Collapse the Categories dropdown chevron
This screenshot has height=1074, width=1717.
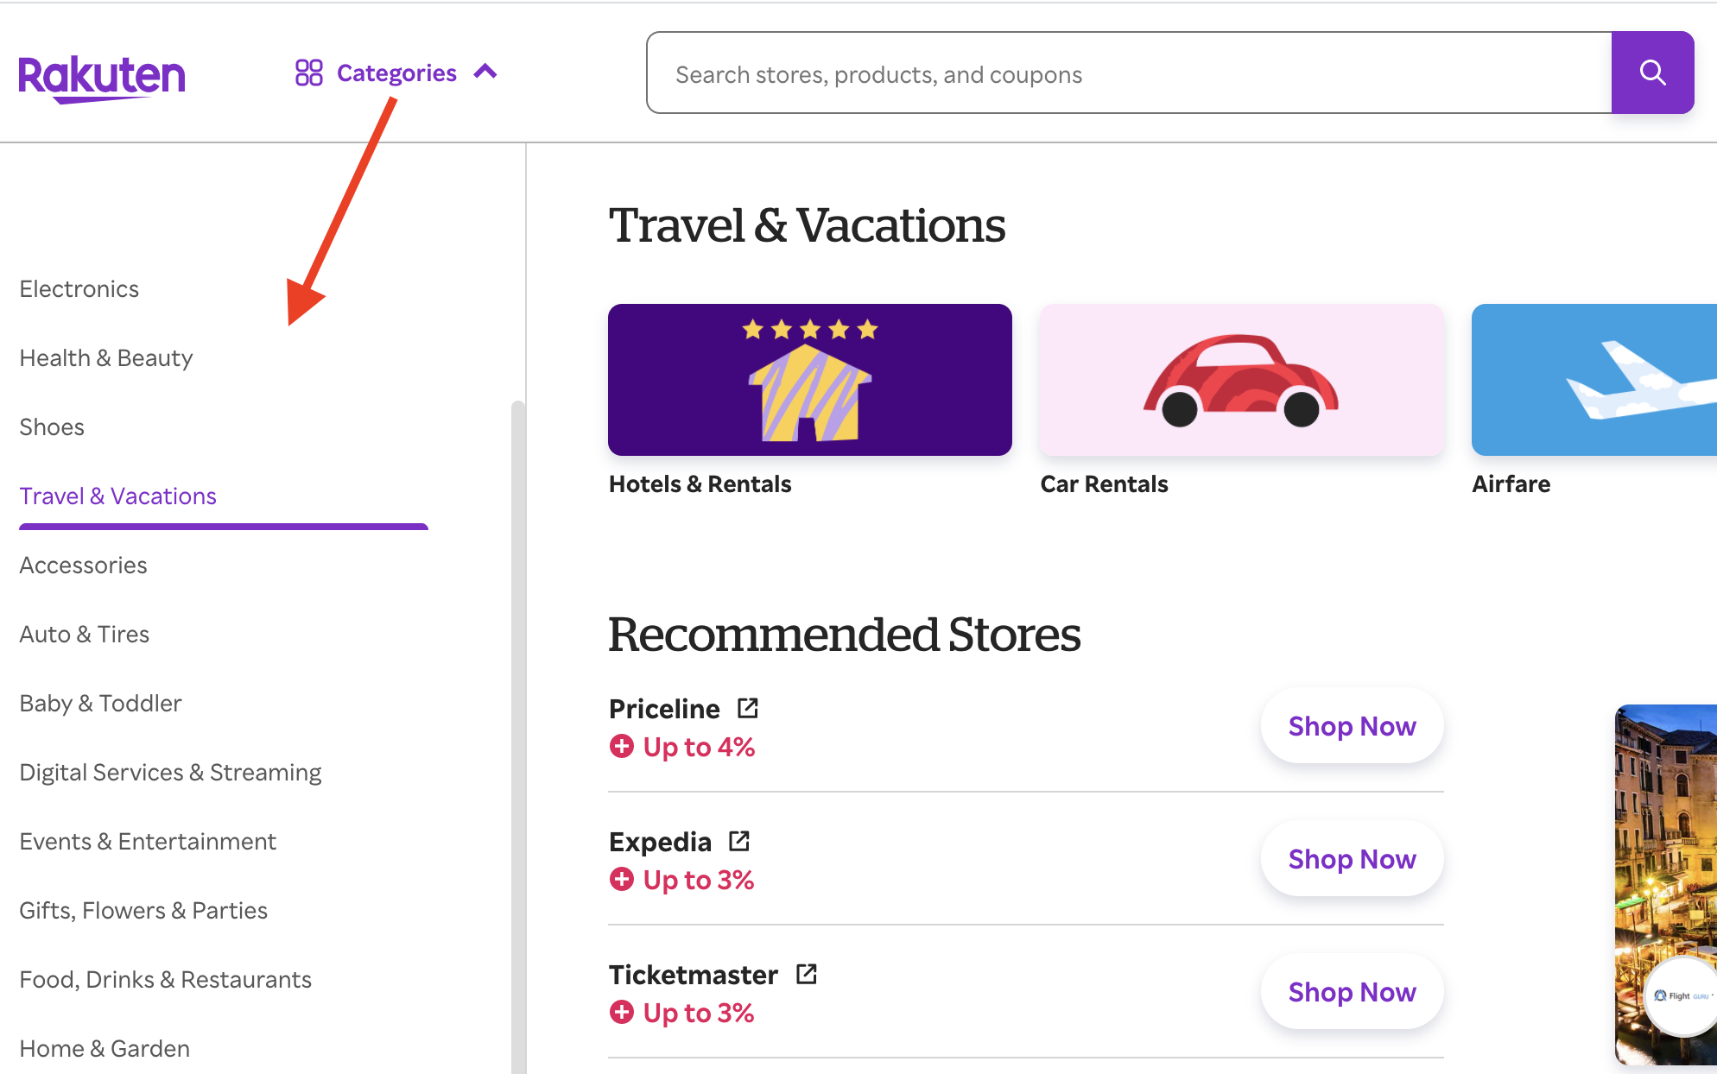click(x=485, y=72)
